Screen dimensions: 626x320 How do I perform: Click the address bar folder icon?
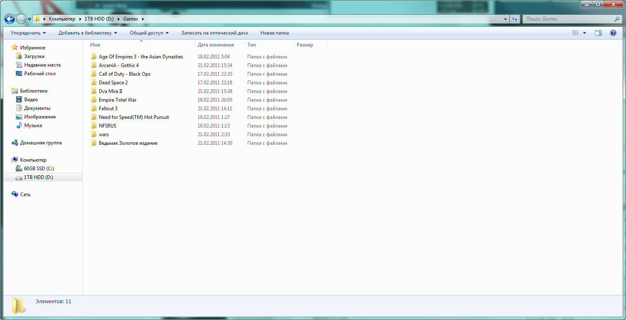click(x=37, y=19)
